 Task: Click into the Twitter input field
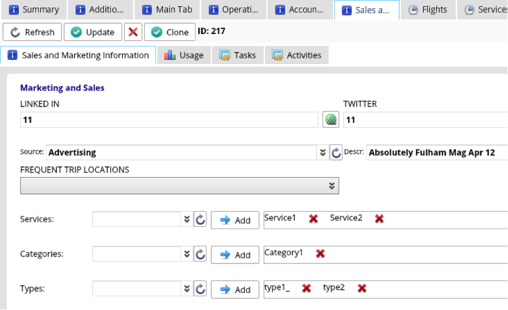click(426, 120)
